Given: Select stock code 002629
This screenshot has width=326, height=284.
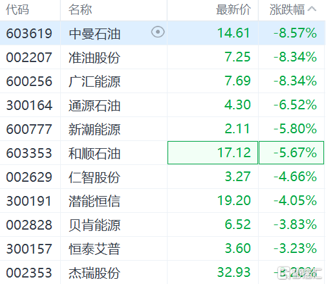Looking at the screenshot, I should tap(29, 177).
